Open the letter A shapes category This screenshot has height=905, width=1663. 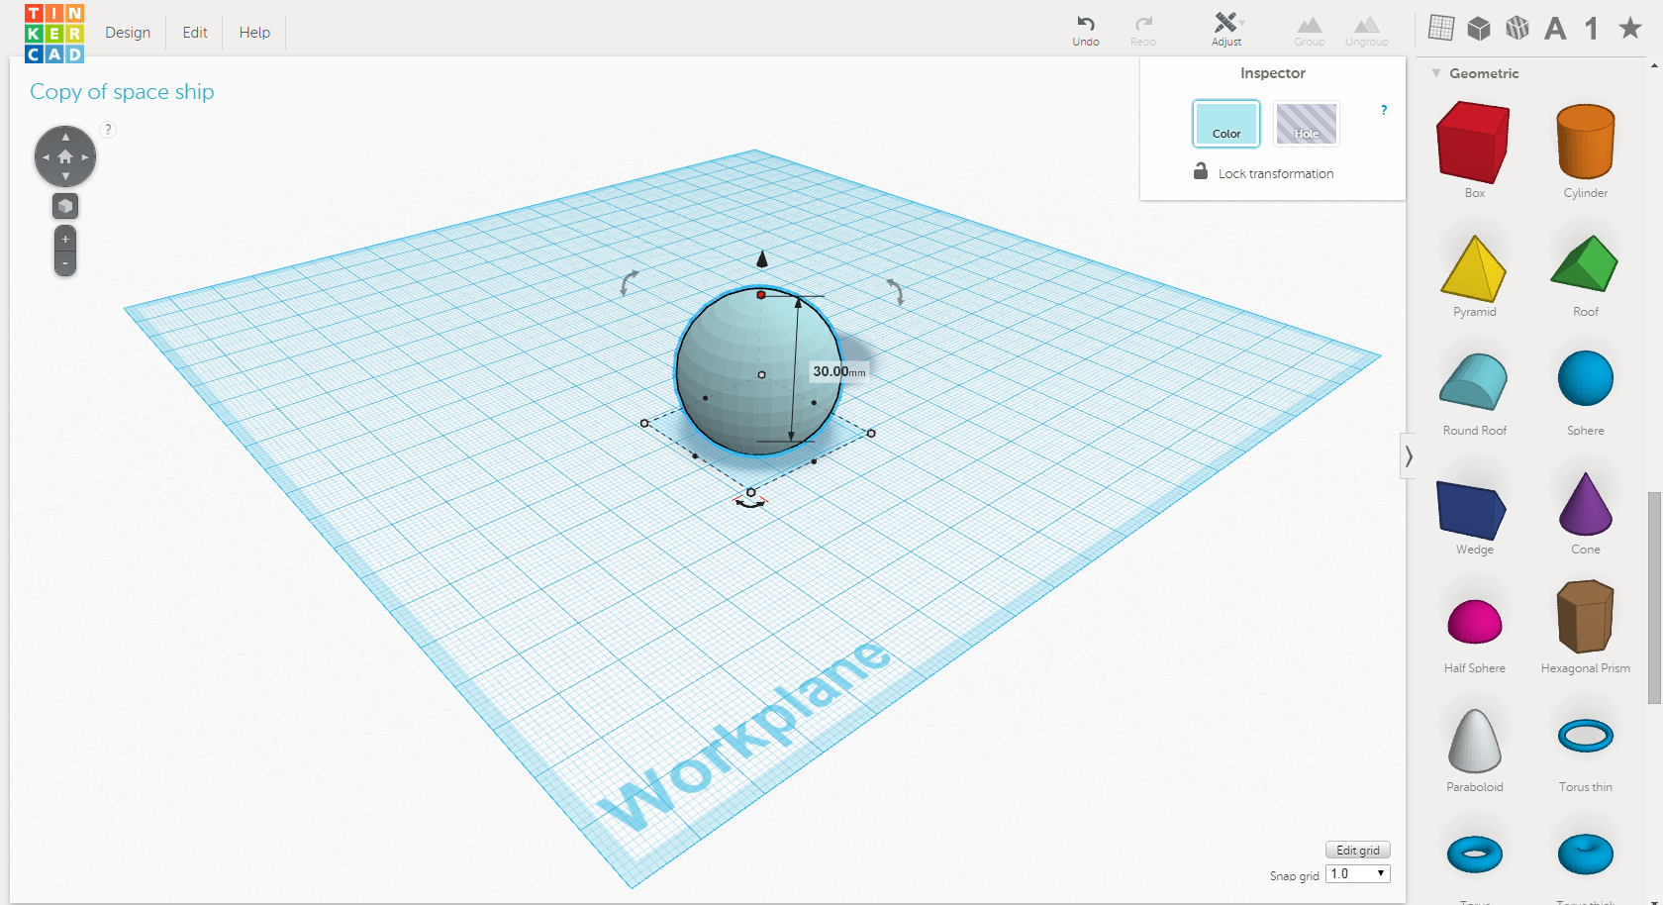click(x=1555, y=29)
